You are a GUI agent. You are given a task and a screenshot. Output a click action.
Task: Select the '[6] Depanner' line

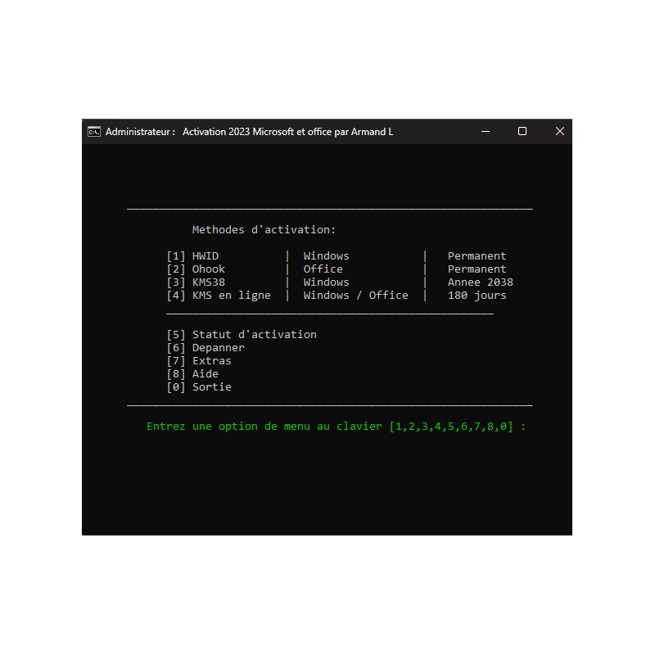coord(206,348)
